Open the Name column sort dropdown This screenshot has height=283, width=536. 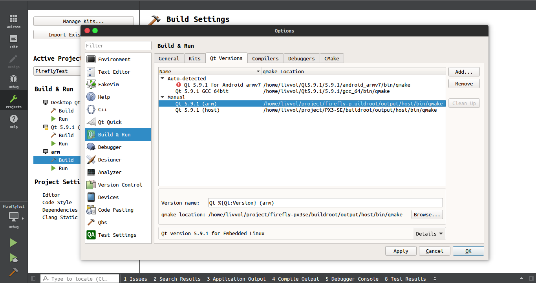258,71
